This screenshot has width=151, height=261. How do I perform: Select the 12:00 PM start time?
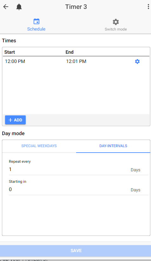coord(15,61)
